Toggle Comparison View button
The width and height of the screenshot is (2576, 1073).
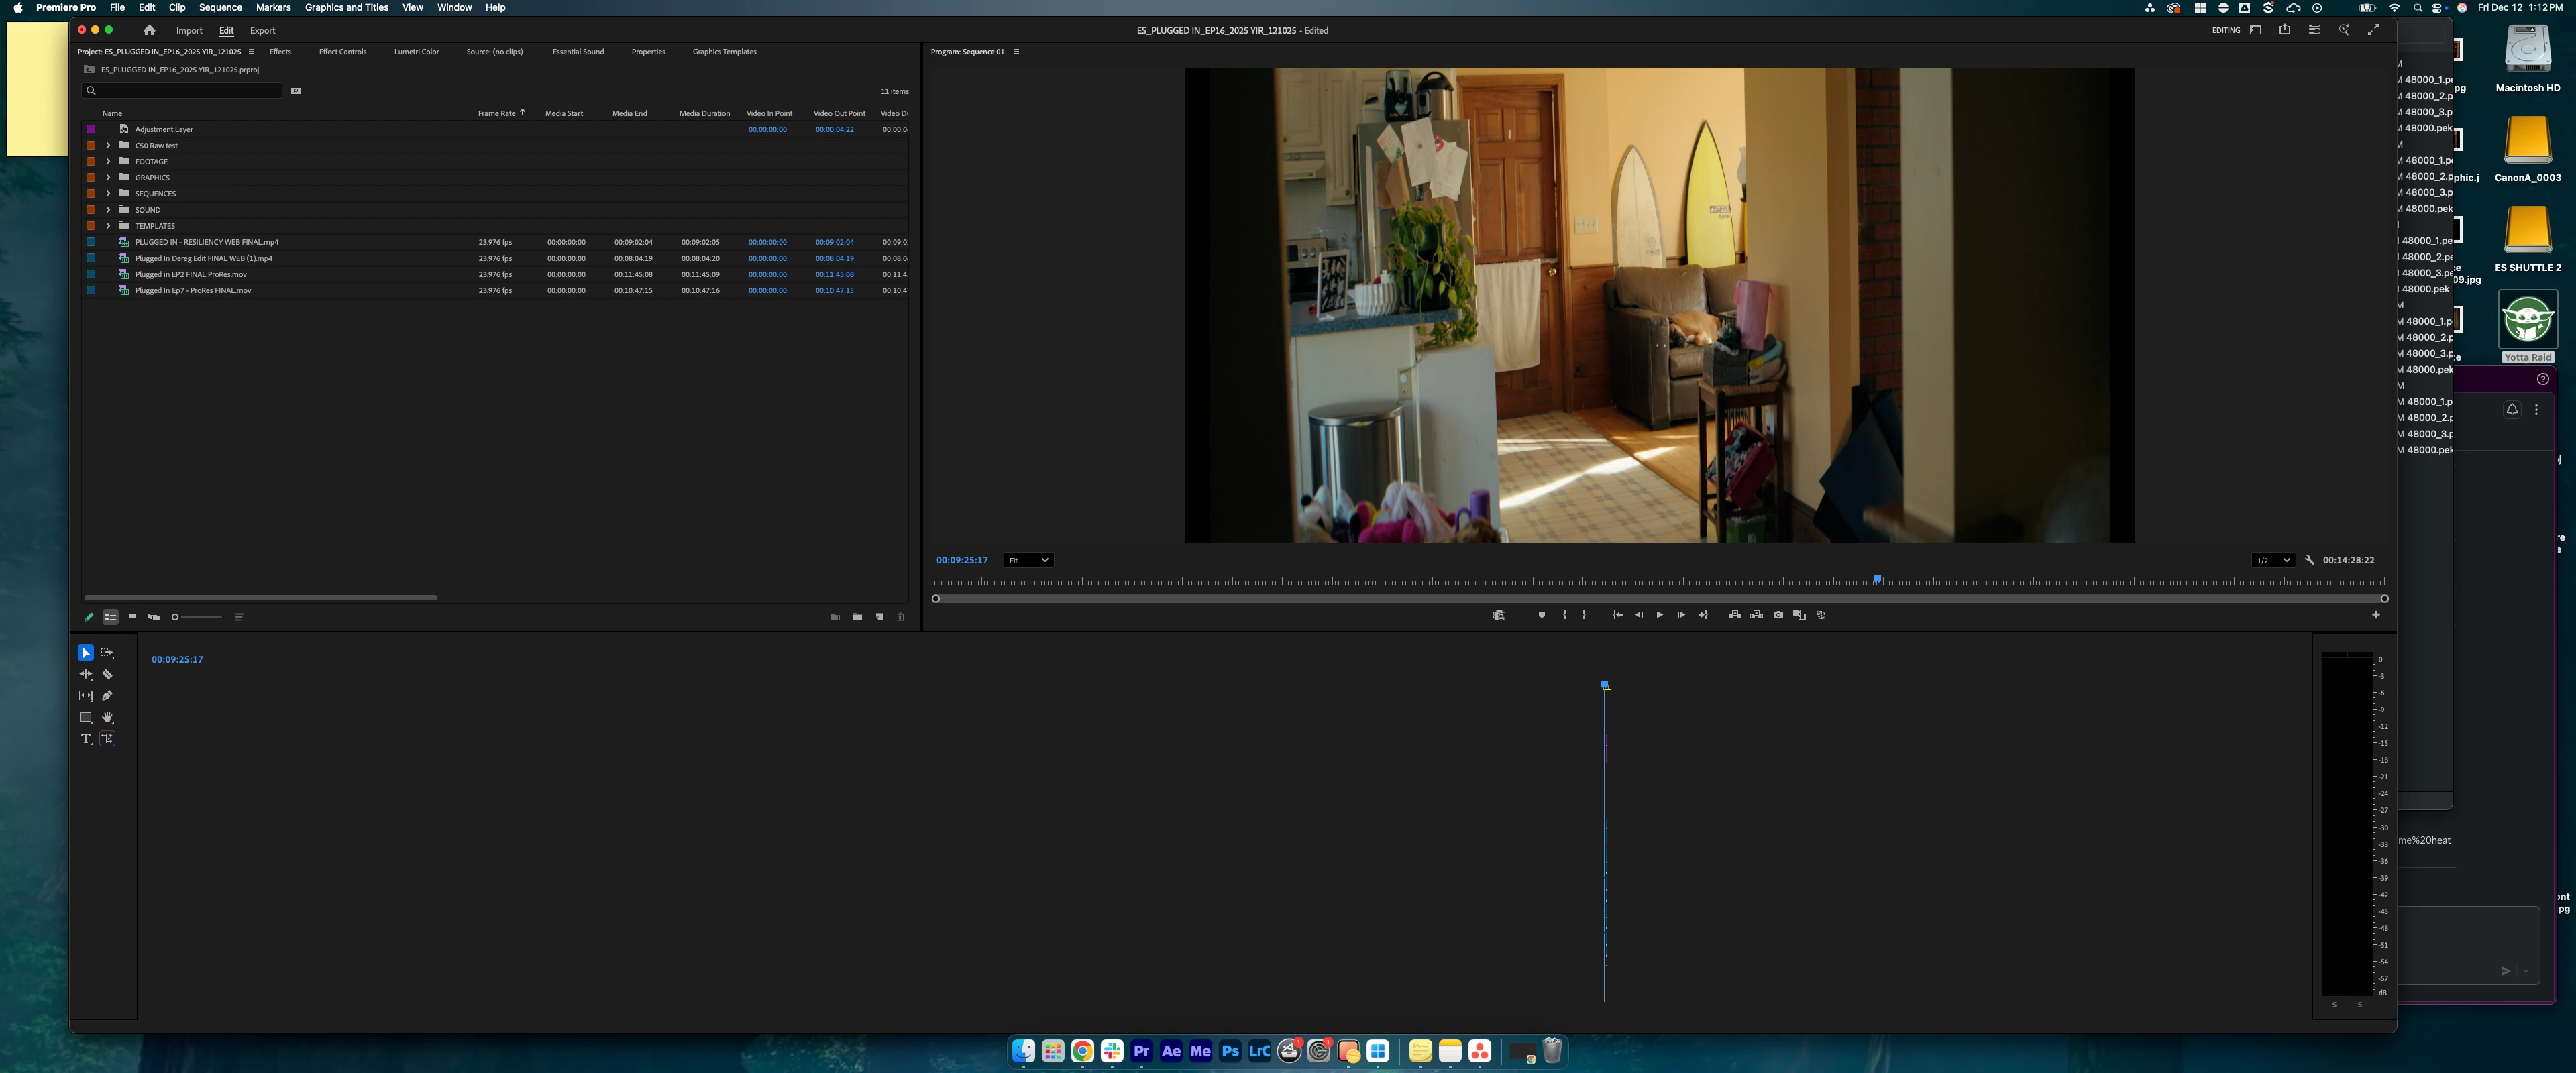pyautogui.click(x=1800, y=615)
